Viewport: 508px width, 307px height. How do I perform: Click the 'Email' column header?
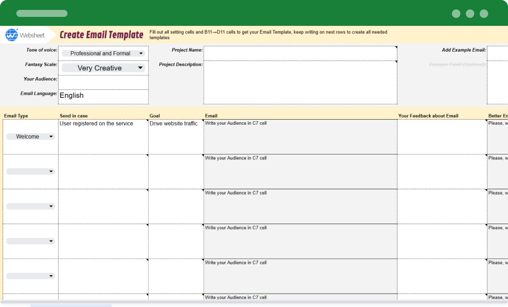point(211,116)
